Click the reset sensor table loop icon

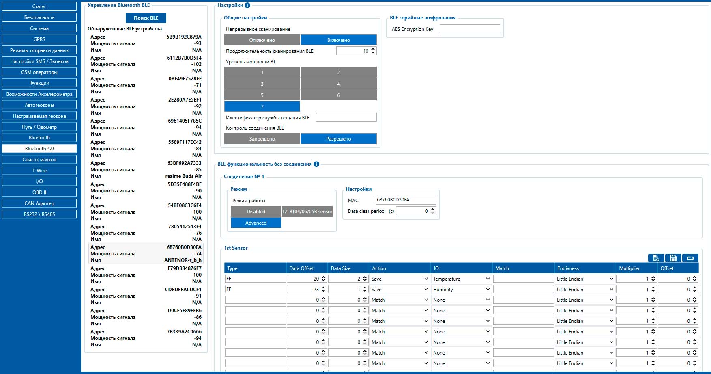(690, 258)
